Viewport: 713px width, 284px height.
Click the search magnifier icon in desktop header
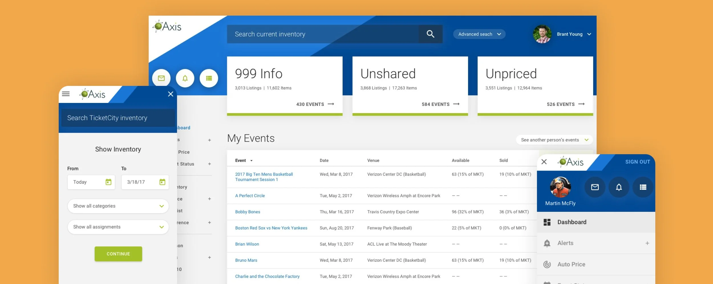click(x=430, y=34)
